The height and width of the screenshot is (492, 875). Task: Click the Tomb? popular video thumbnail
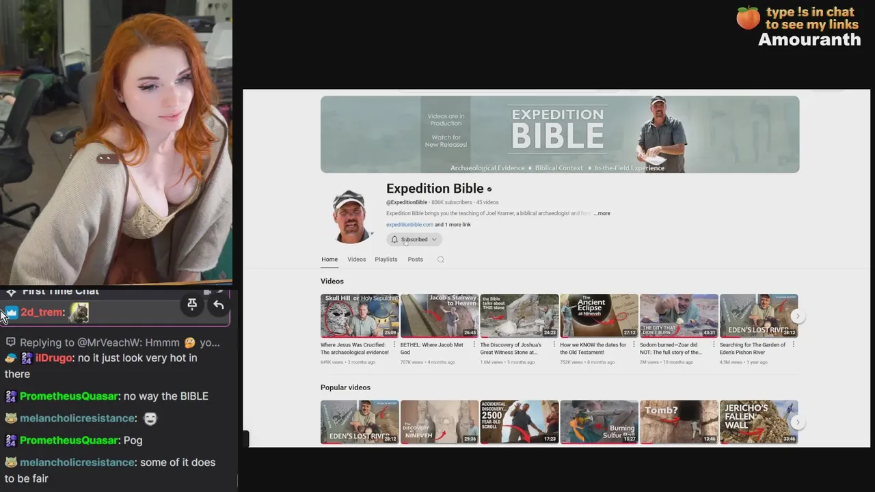[x=679, y=422]
